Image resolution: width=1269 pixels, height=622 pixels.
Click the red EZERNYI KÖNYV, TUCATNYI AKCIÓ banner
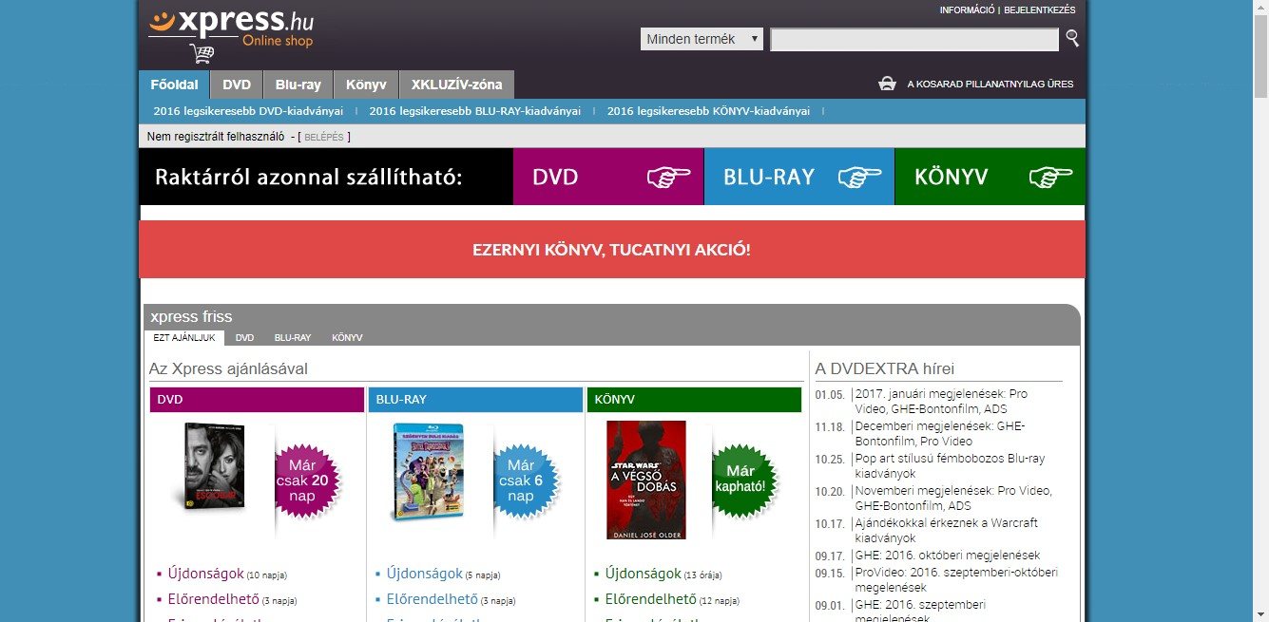(x=612, y=250)
